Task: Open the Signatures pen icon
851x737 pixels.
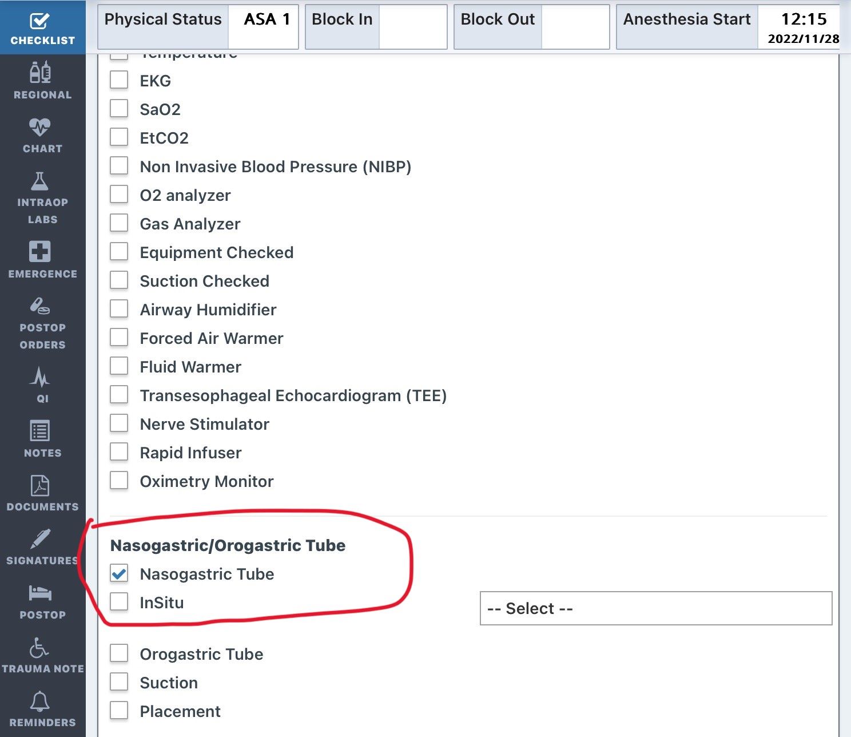Action: pos(40,539)
